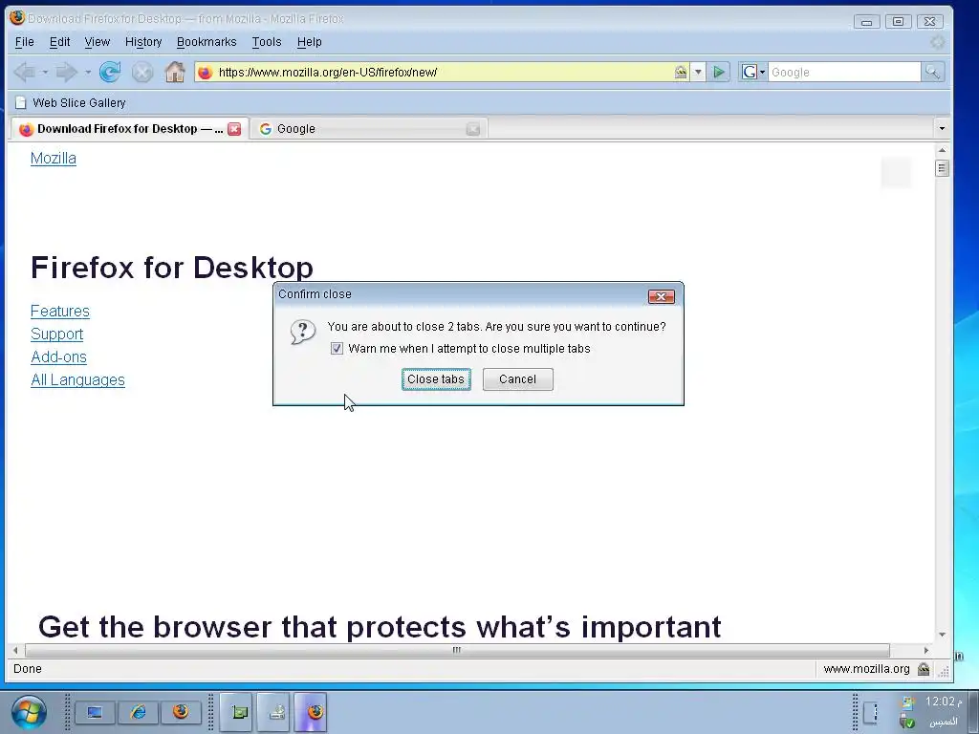Close the Download Firefox for Desktop tab

pos(234,129)
